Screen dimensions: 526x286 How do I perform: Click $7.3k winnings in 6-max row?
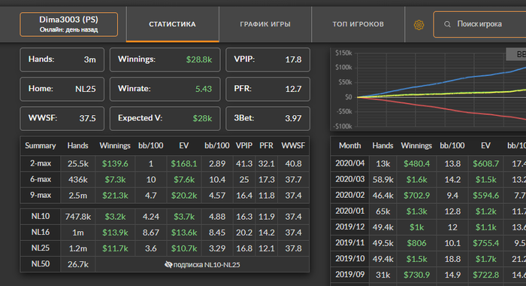click(115, 180)
